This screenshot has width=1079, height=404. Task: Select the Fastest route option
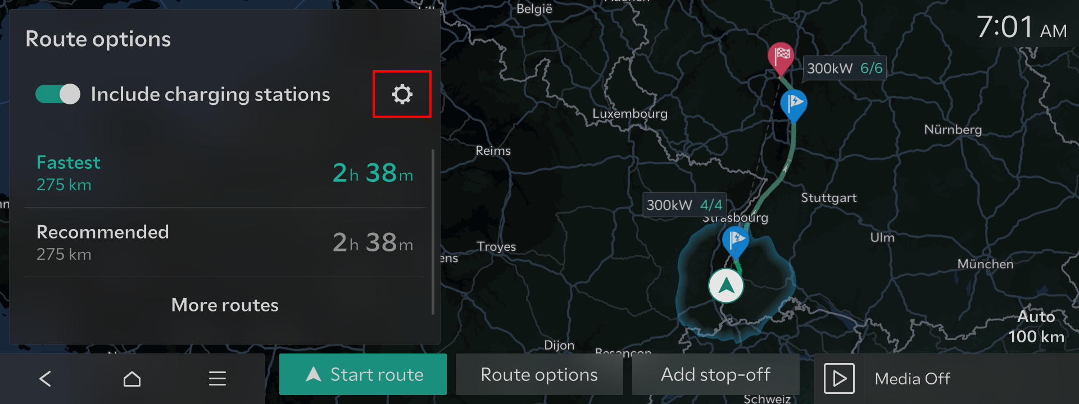(x=225, y=173)
